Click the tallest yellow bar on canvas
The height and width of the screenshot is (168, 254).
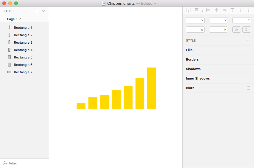point(152,88)
